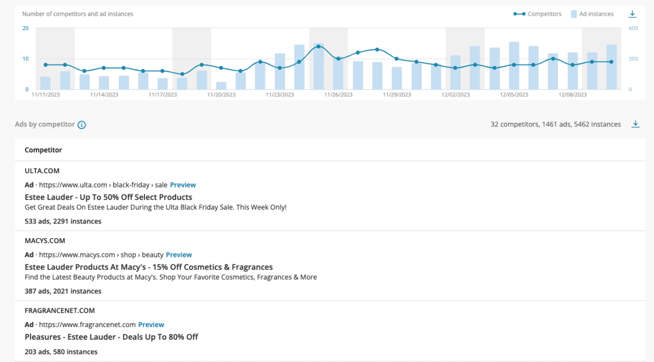Toggle the Competitors legend series
The image size is (654, 362).
[537, 14]
